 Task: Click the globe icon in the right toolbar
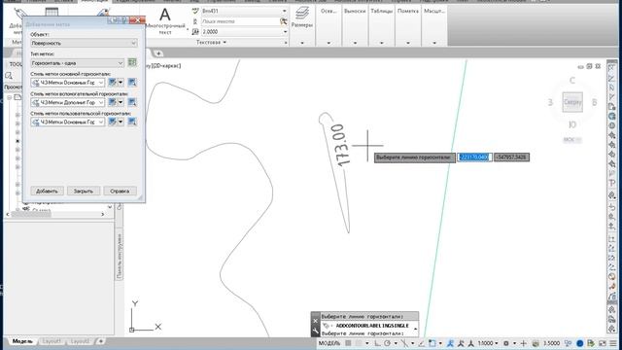[611, 117]
